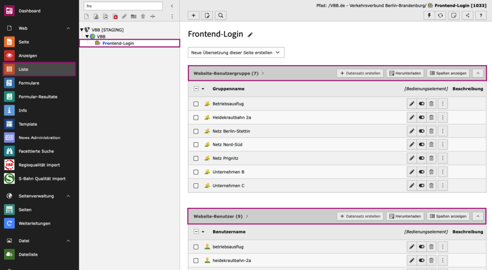Click the divider icon in tree toolbar

[x=153, y=17]
